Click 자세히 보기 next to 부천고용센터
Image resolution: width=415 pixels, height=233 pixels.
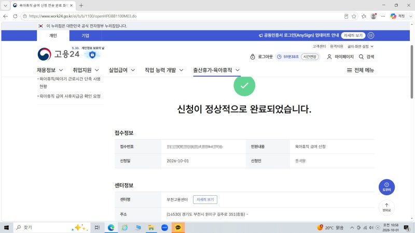click(205, 199)
